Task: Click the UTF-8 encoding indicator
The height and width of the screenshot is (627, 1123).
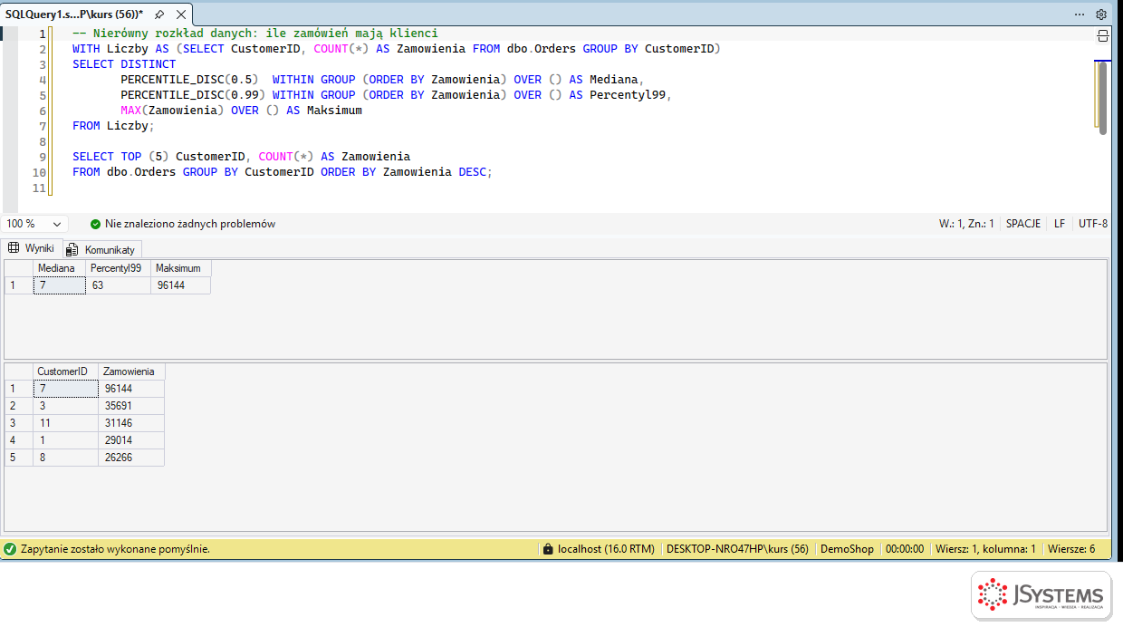Action: 1092,224
